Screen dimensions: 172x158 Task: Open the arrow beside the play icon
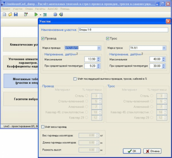[40, 15]
